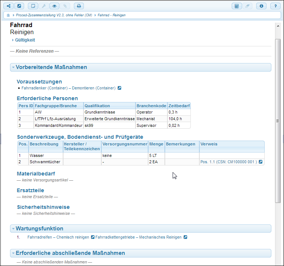
Task: Click the share icon in the toolbar
Action: (x=9, y=6)
